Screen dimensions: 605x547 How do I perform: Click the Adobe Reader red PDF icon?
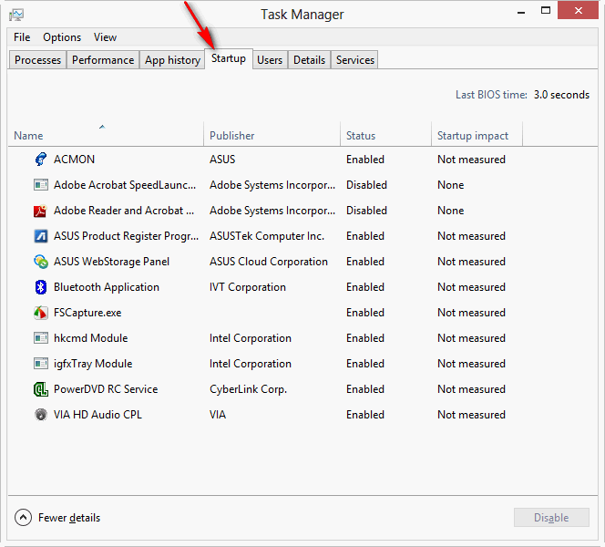40,211
